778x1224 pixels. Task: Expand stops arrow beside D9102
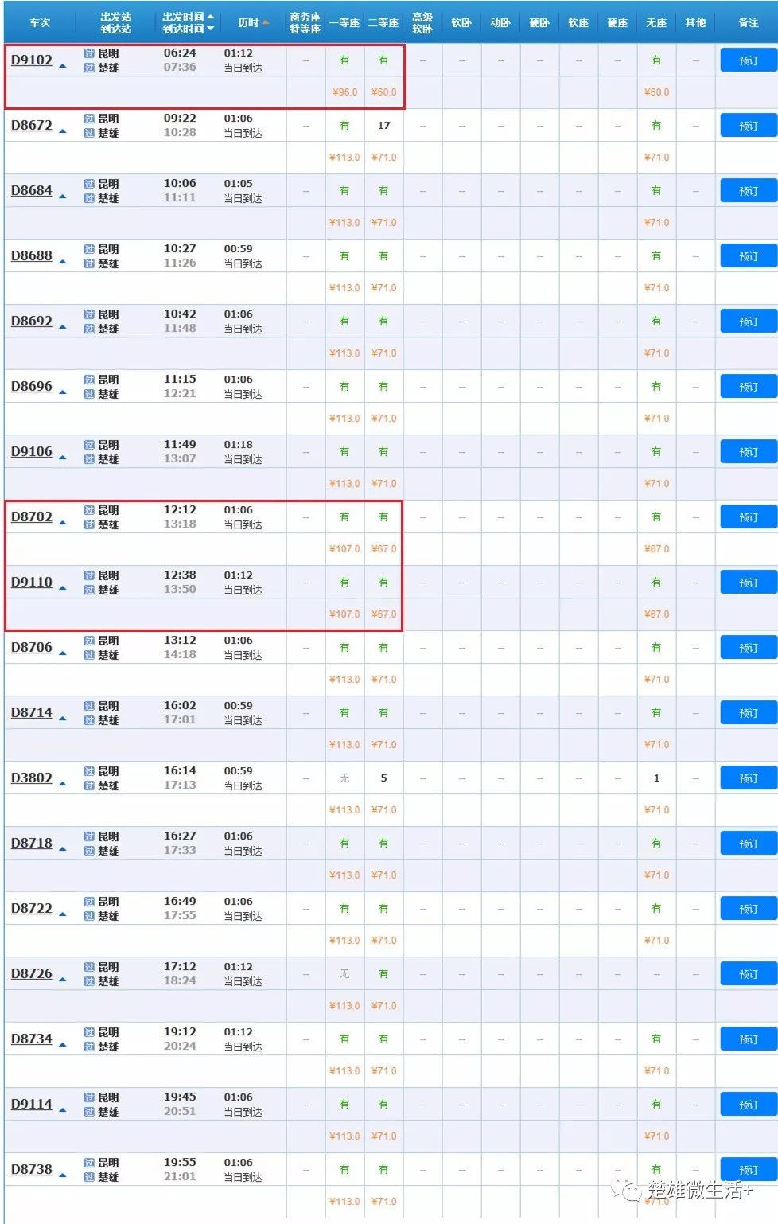tap(63, 66)
